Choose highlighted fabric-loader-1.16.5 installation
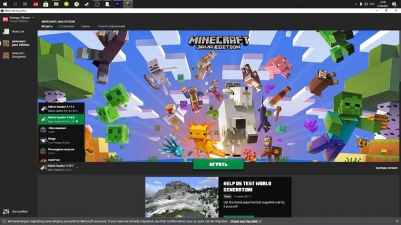401x225 pixels. pos(61,119)
